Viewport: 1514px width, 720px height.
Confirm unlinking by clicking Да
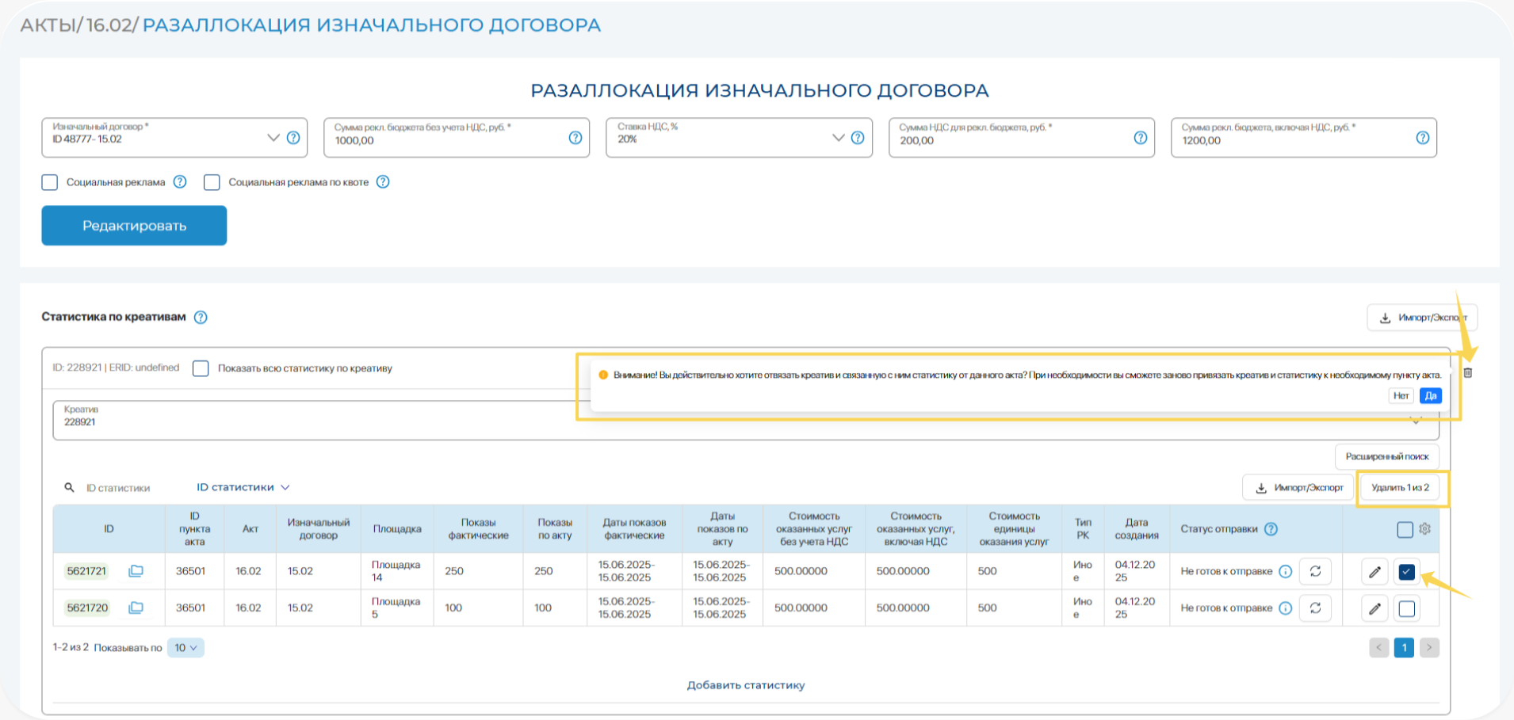[x=1431, y=396]
